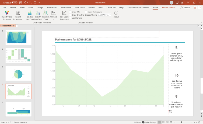Screen dimensions: 203x124
Task: Switch to the Draw tab
Action: point(31,8)
